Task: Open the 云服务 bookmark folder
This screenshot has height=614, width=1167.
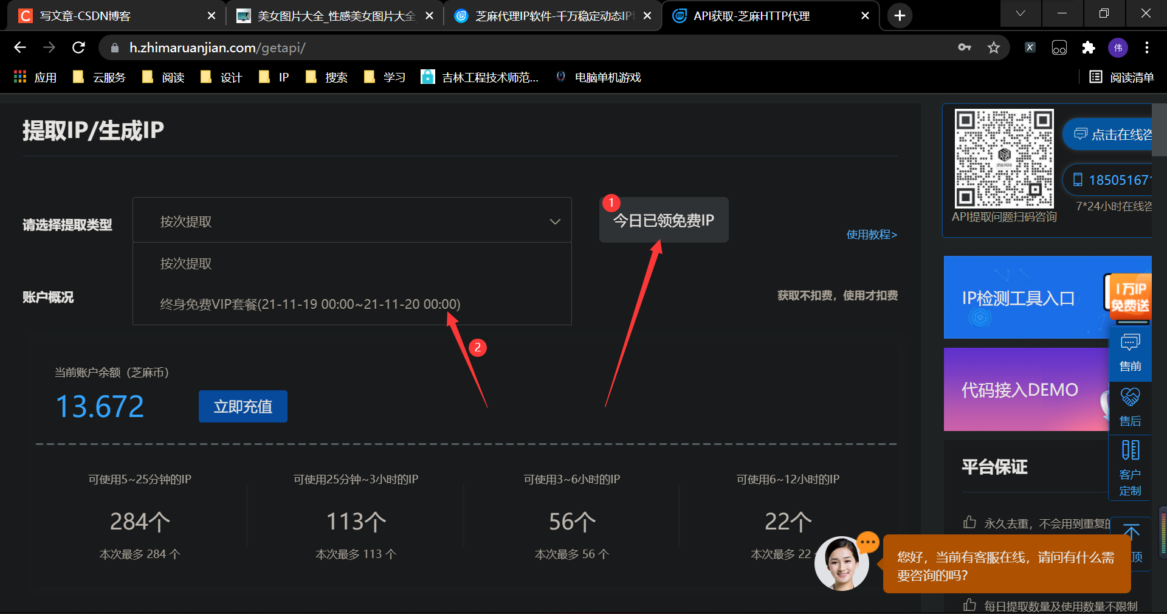Action: (x=99, y=77)
